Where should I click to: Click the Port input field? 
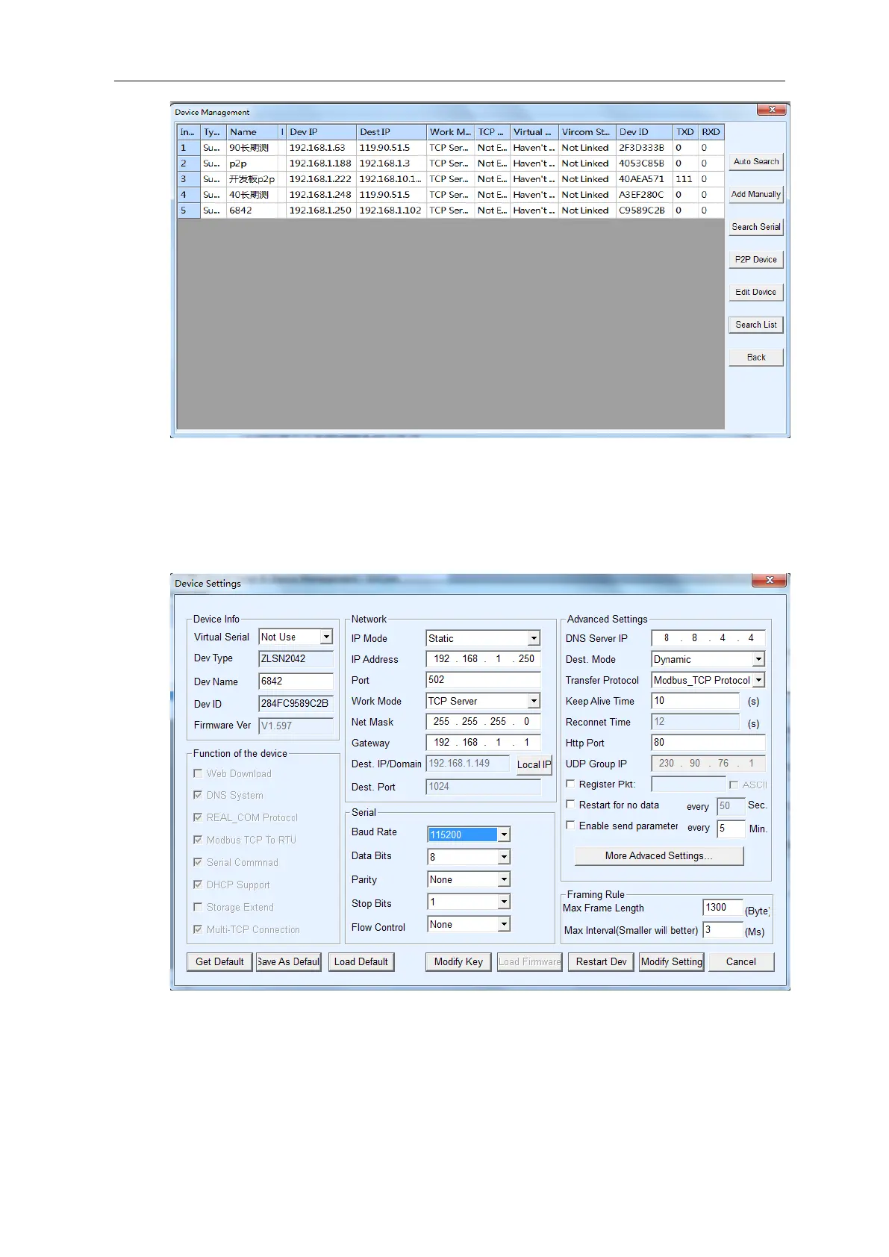[483, 680]
